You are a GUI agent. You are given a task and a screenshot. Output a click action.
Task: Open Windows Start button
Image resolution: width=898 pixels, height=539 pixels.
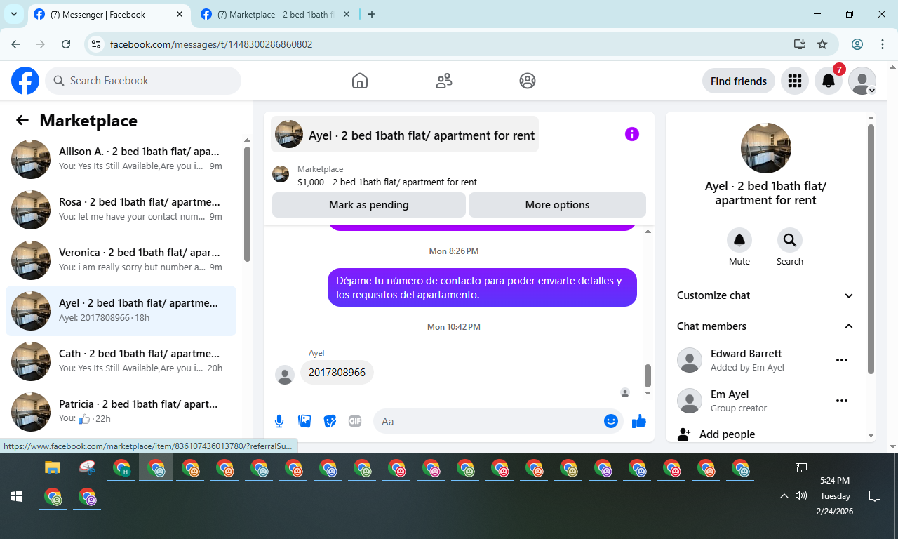(x=17, y=497)
